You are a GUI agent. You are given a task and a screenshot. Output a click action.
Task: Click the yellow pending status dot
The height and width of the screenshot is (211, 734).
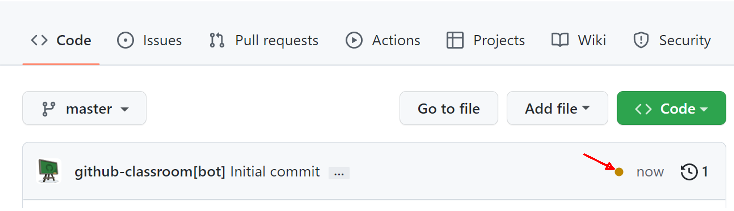point(619,172)
